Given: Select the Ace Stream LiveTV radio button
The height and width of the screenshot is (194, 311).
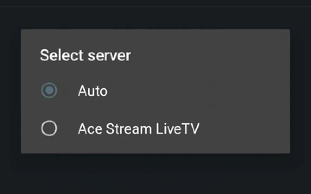Looking at the screenshot, I should (x=49, y=128).
